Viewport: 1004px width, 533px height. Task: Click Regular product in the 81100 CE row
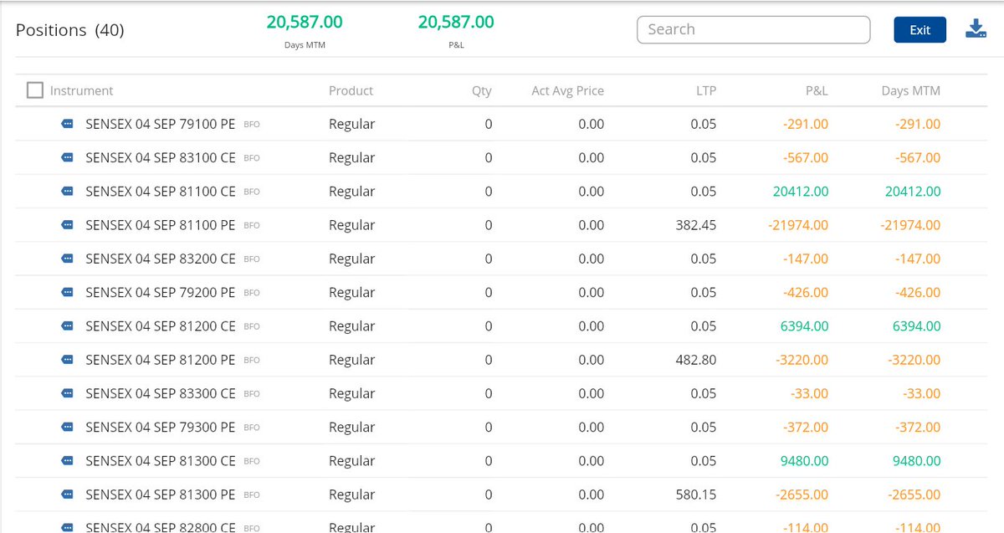click(351, 192)
